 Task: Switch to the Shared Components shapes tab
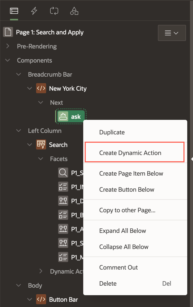tap(74, 11)
